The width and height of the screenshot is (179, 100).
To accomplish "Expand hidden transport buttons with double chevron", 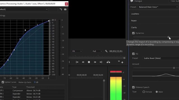I will point(119,61).
